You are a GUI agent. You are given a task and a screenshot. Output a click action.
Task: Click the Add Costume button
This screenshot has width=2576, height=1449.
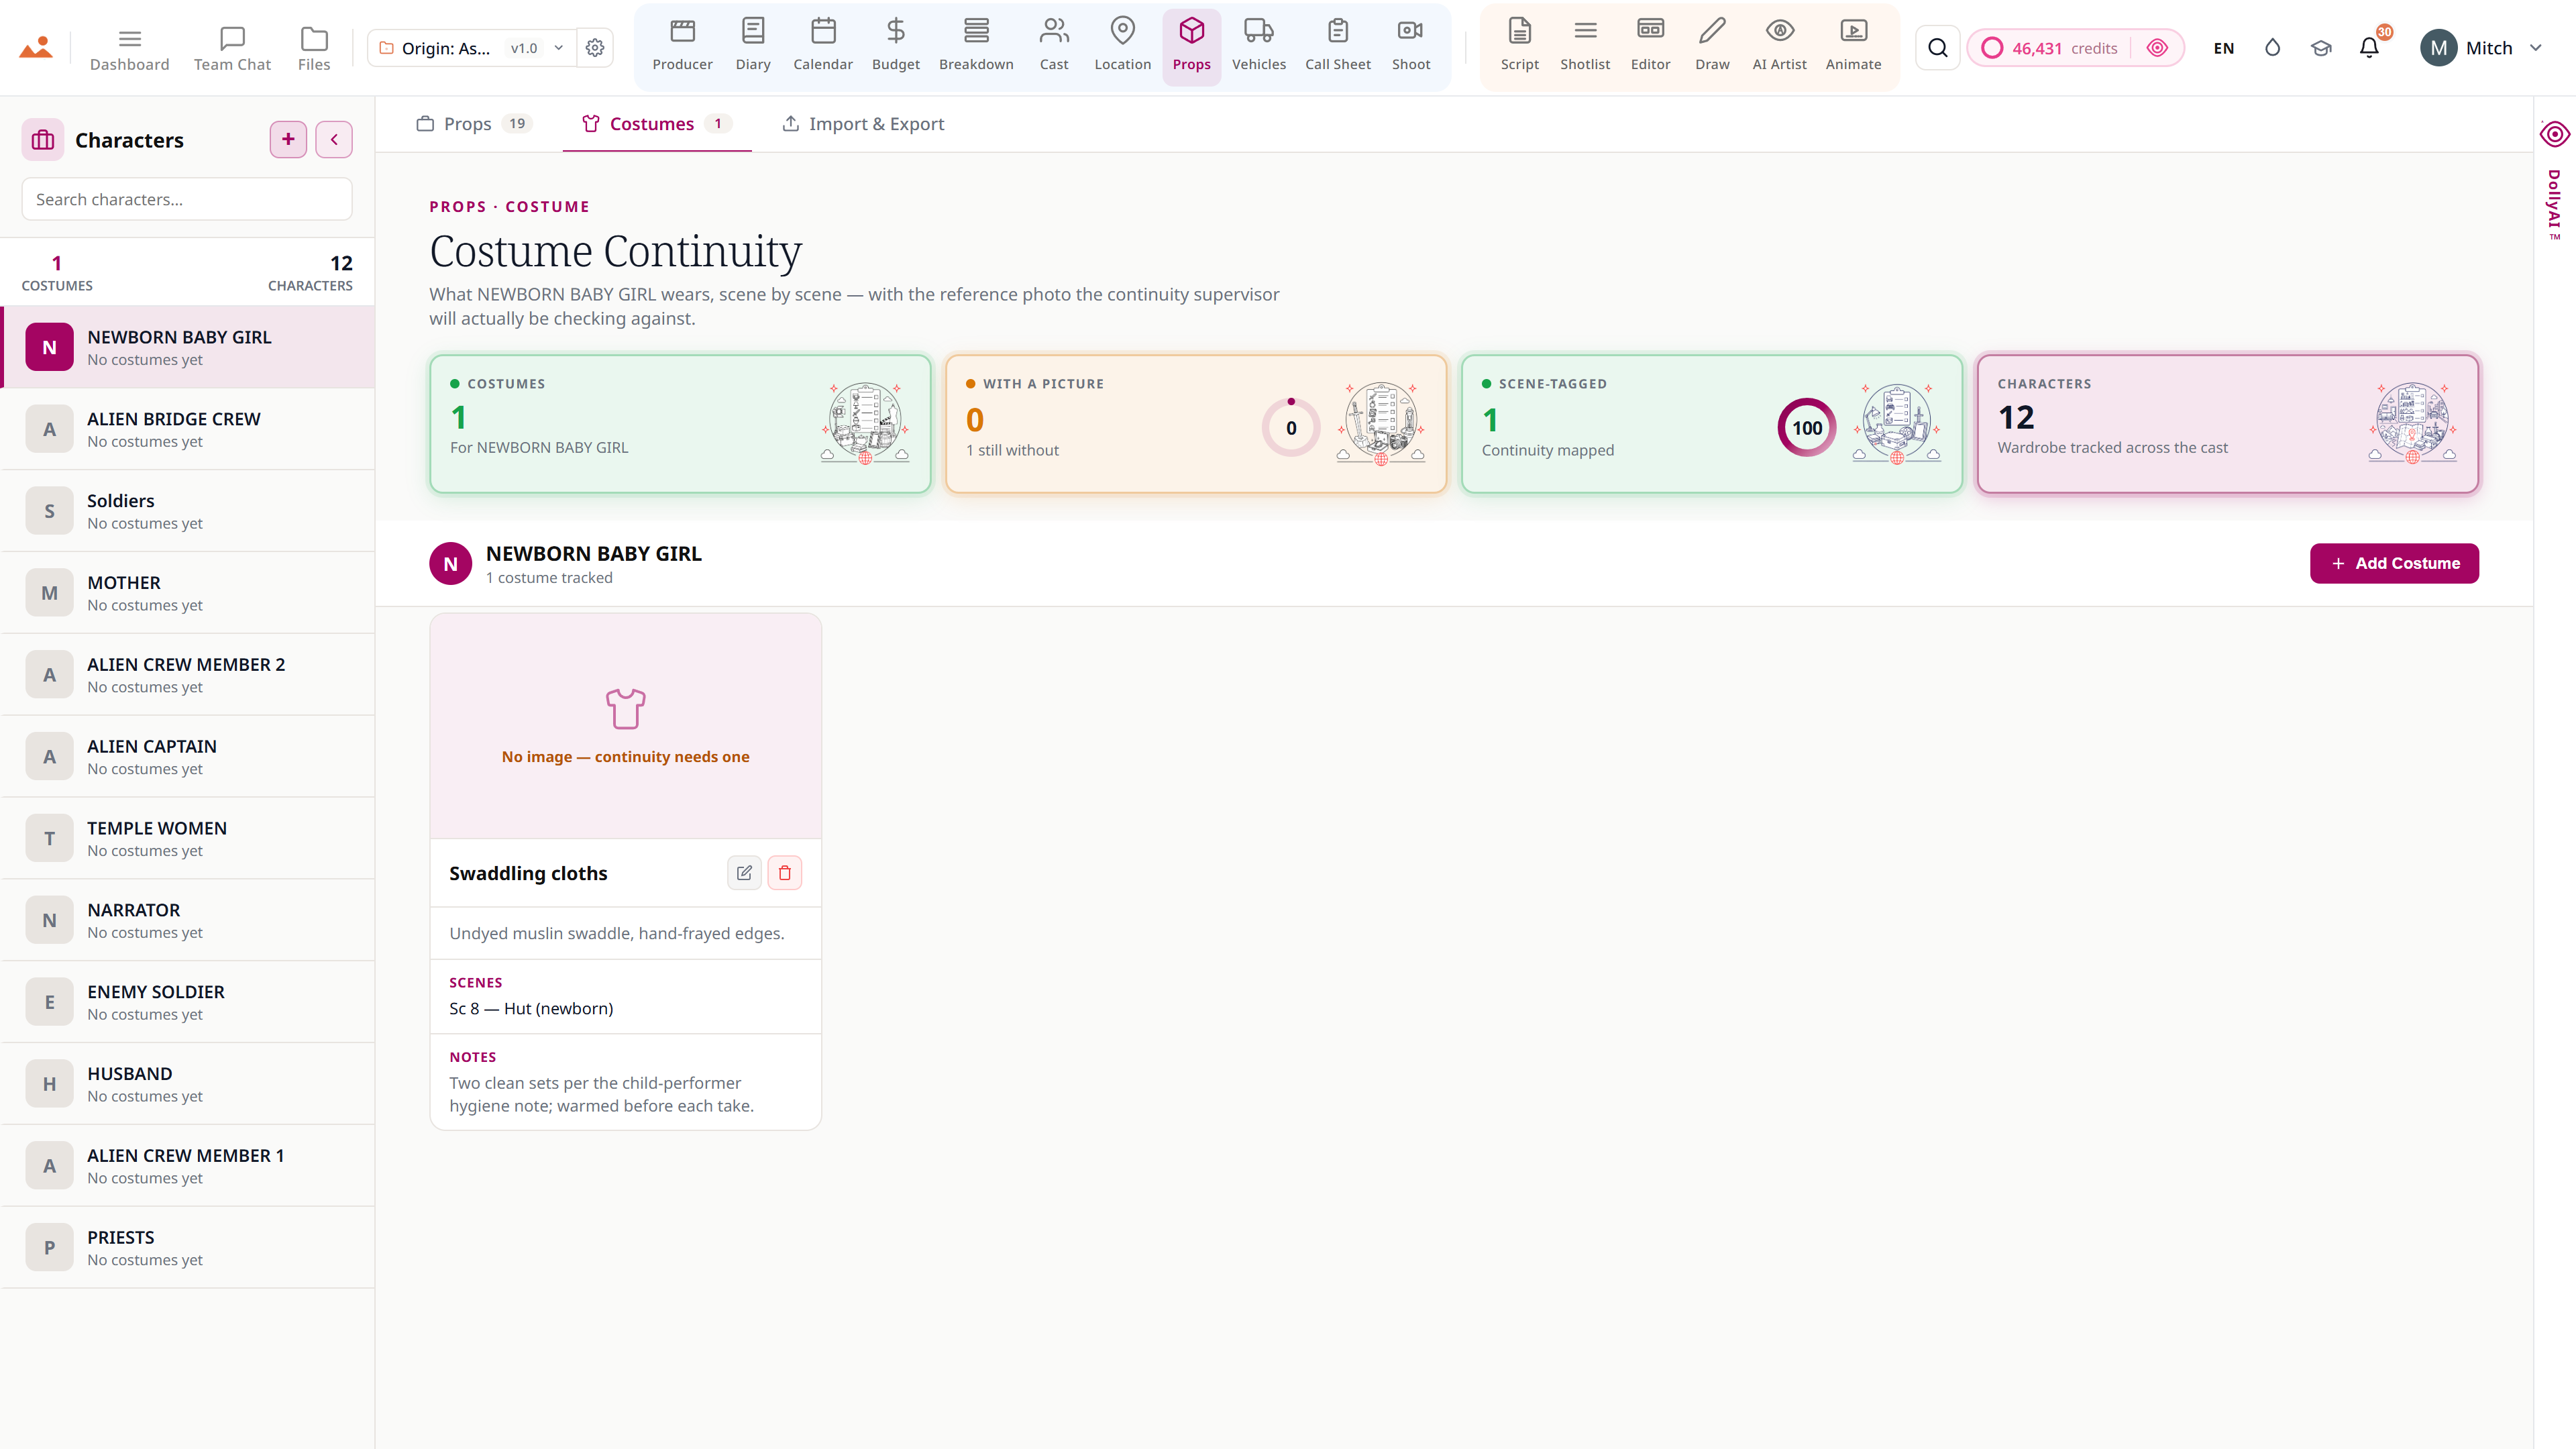click(x=2394, y=563)
